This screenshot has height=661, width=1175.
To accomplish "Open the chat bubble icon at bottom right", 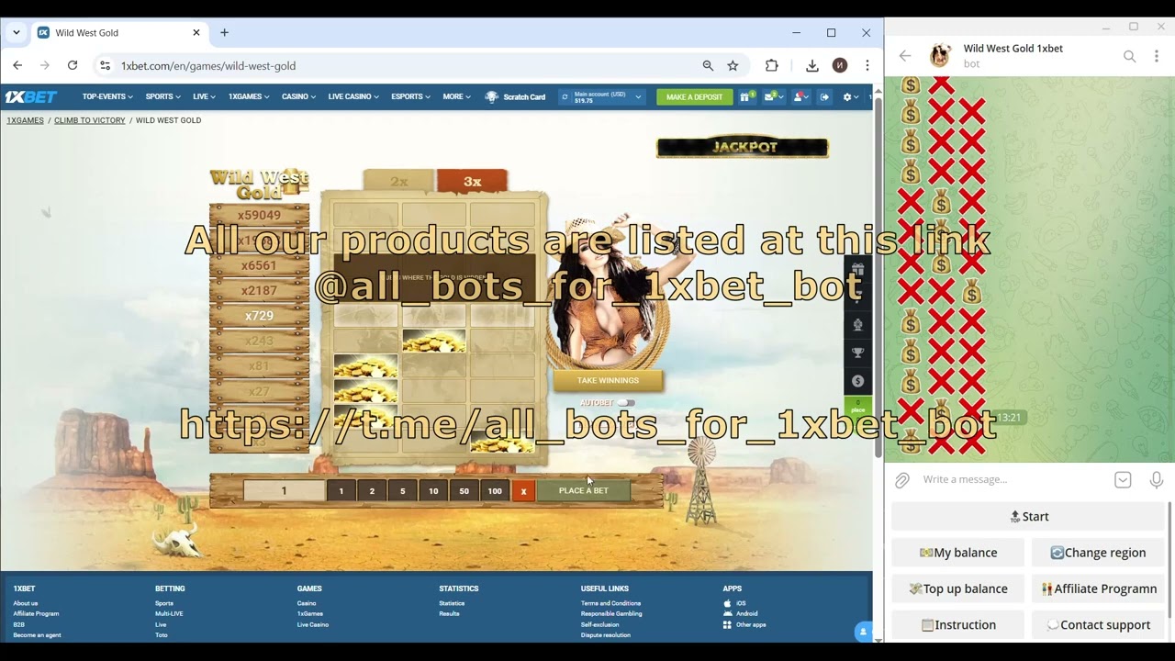I will [x=863, y=632].
